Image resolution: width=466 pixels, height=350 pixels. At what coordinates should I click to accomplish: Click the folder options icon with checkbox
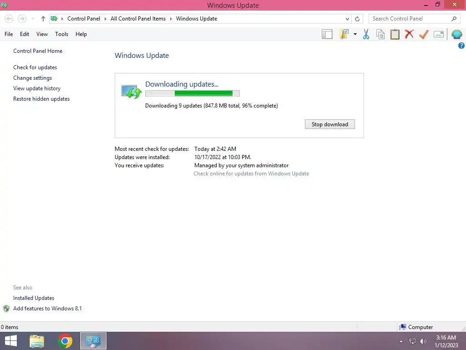coord(344,34)
